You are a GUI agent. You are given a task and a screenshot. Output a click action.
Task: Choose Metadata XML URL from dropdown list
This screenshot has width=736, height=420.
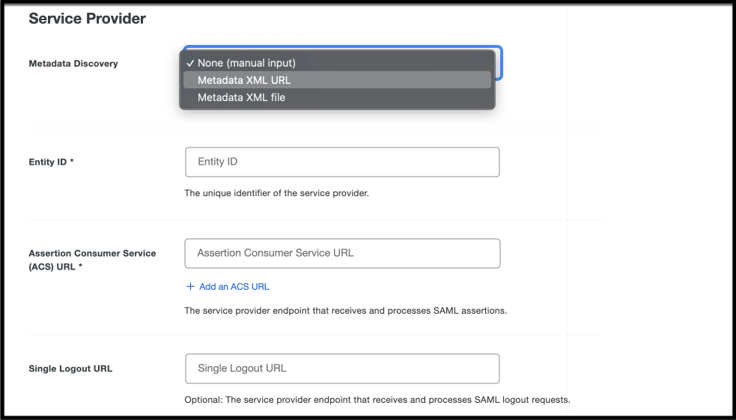337,80
